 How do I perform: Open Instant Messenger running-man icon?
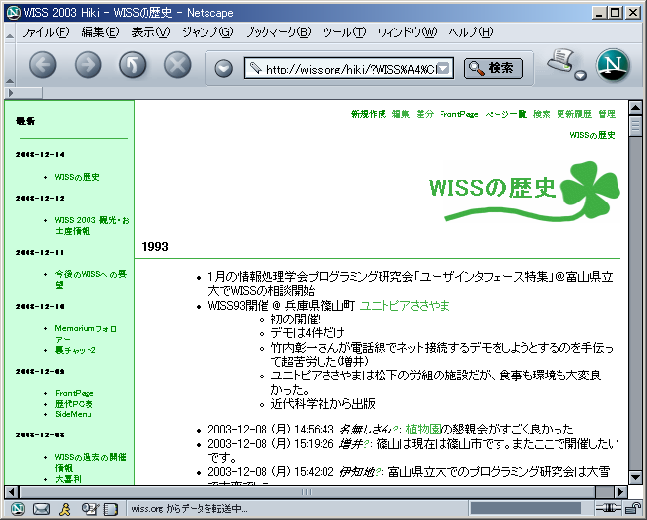64,509
